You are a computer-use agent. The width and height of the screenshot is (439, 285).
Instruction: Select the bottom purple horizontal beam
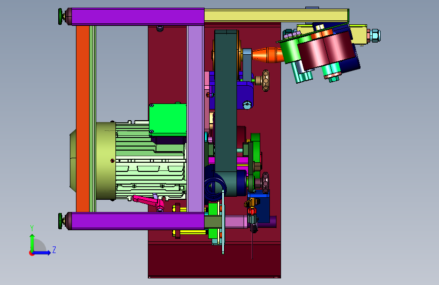click(x=138, y=221)
